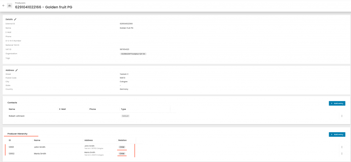Click the back arrow in the header
This screenshot has height=162, width=351.
[3, 6]
